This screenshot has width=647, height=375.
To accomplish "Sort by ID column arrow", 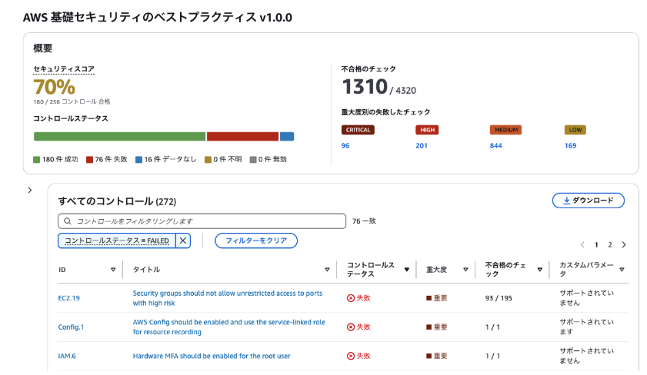I will 113,270.
